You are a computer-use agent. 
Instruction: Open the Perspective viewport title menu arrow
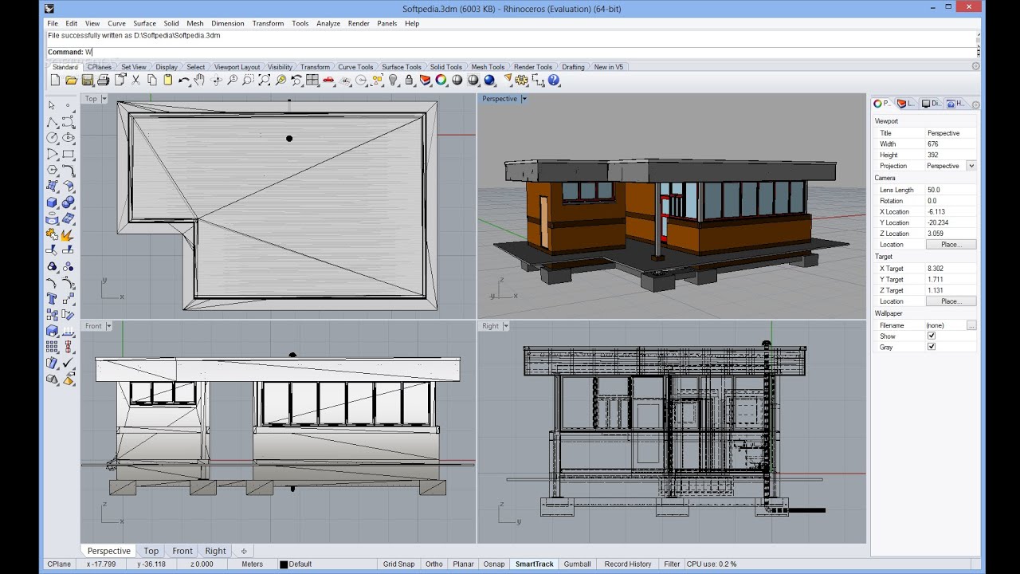[524, 99]
